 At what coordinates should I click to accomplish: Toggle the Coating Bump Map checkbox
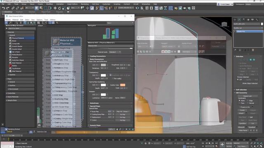click(x=91, y=114)
